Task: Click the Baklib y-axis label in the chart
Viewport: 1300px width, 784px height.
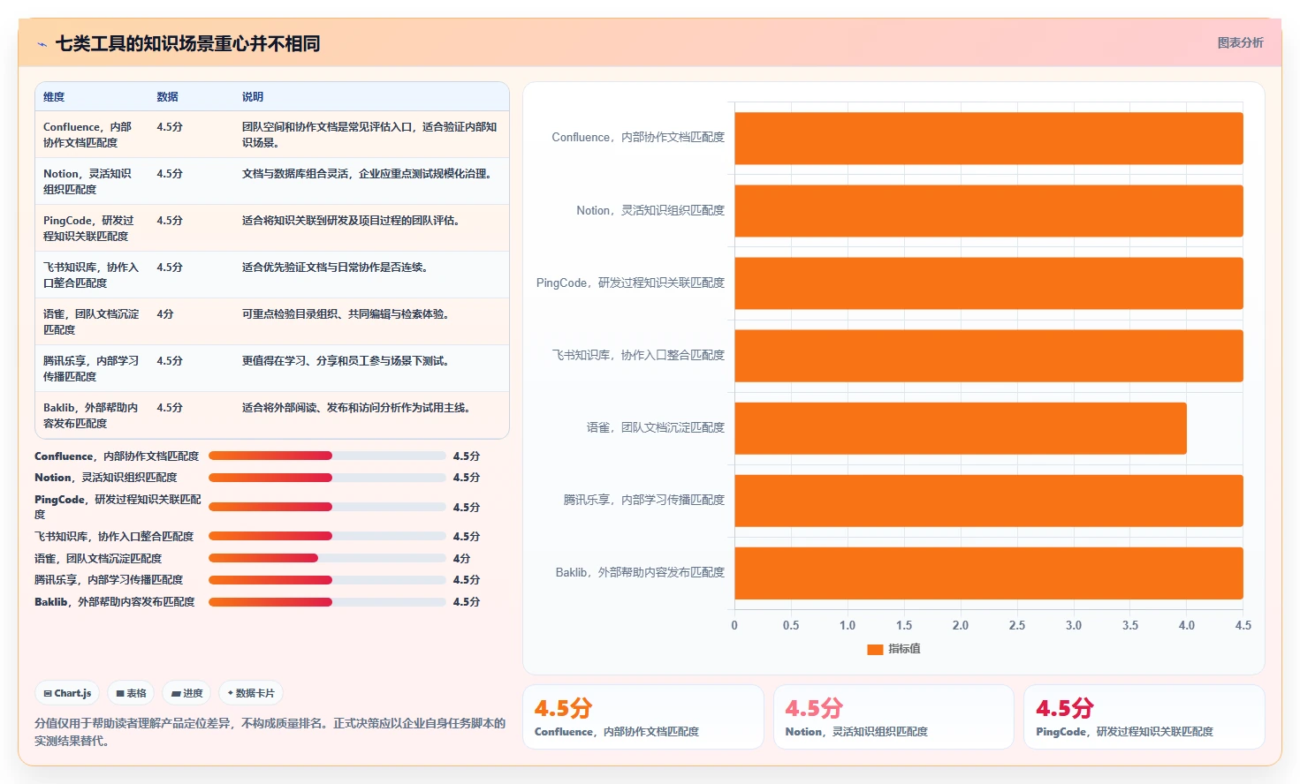Action: coord(640,572)
